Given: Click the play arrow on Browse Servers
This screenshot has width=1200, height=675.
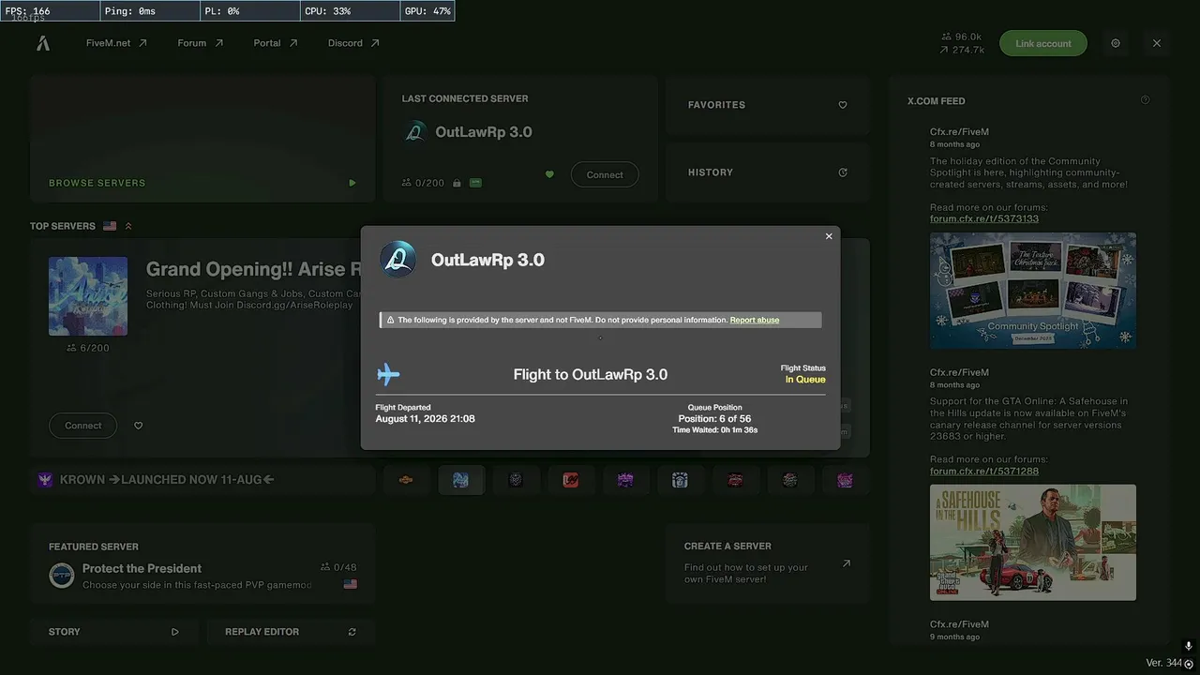Looking at the screenshot, I should pos(352,183).
